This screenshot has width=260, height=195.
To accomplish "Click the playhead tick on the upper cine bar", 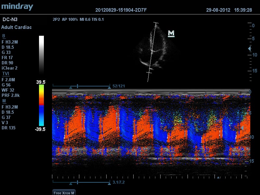I will pyautogui.click(x=77, y=86).
